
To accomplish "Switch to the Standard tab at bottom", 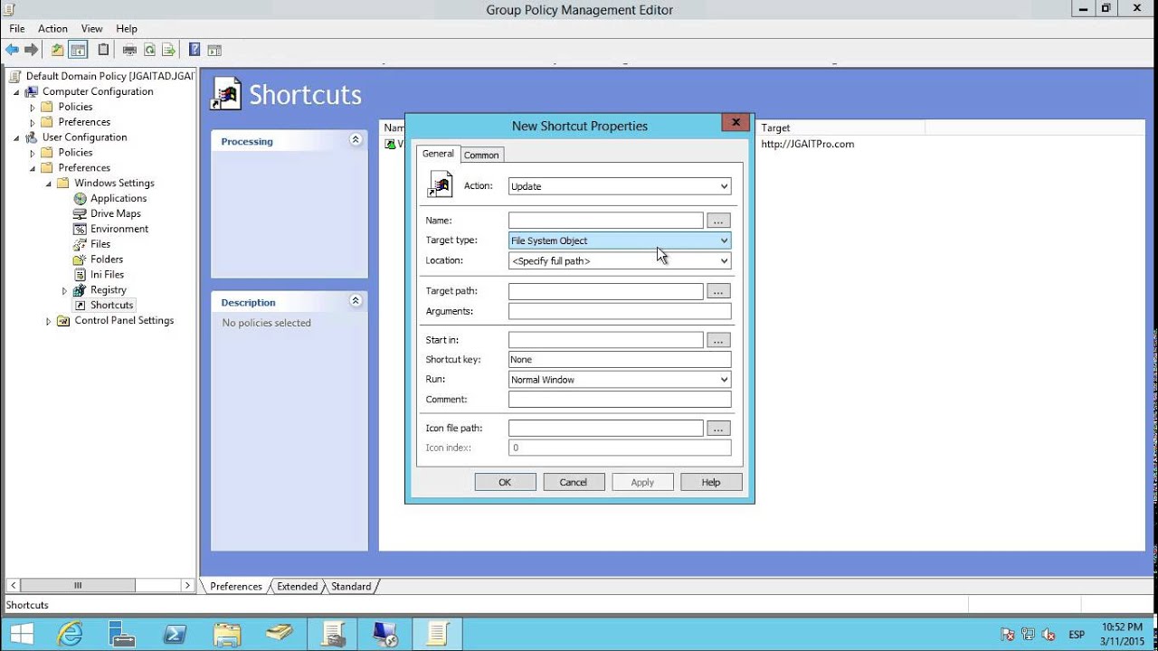I will point(351,587).
